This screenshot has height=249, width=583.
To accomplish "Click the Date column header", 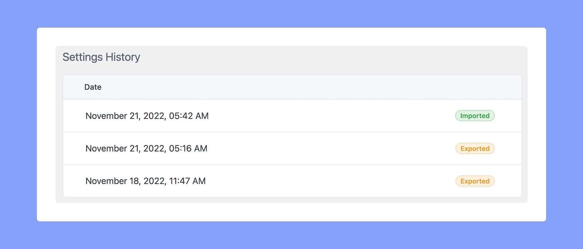I will pyautogui.click(x=93, y=87).
